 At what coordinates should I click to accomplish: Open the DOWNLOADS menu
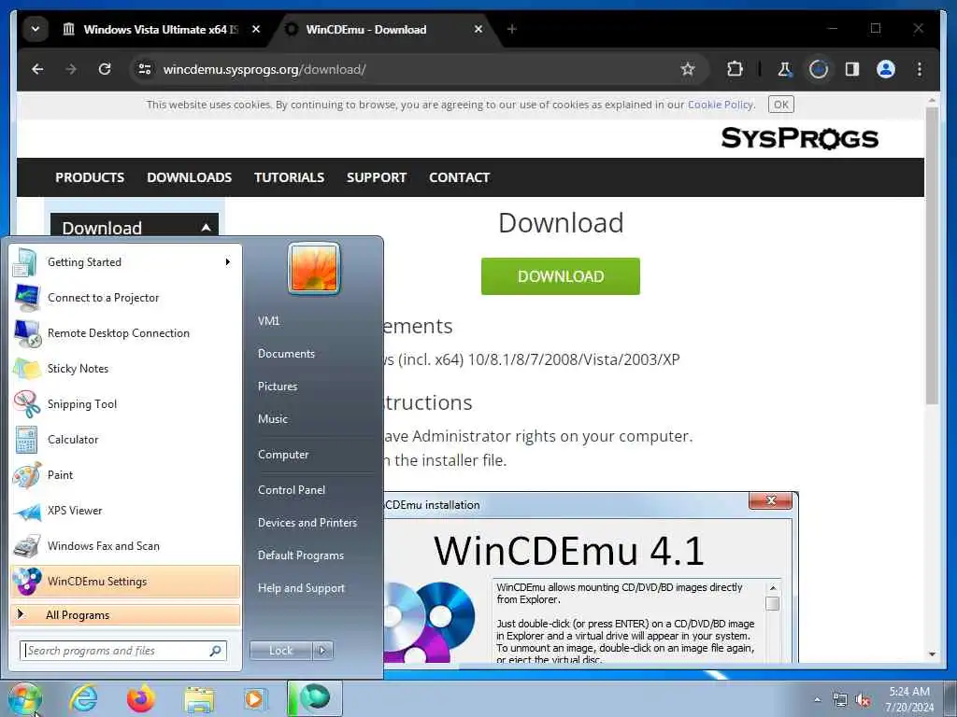[189, 177]
